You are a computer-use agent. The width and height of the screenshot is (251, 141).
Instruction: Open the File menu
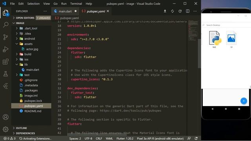pyautogui.click(x=12, y=4)
